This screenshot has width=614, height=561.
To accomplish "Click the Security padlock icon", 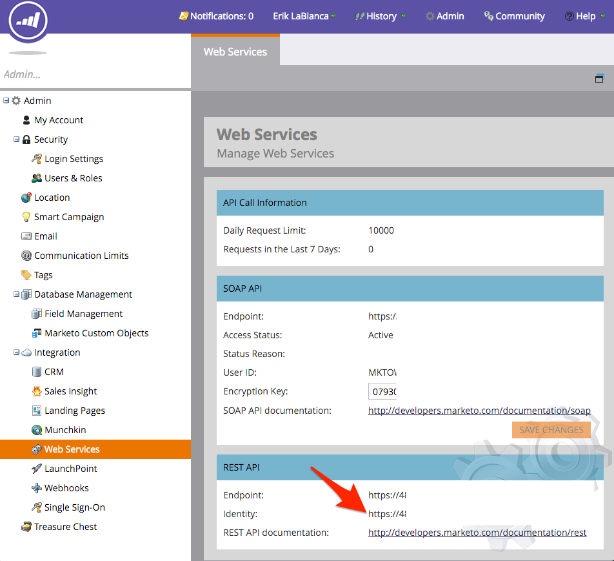I will (x=26, y=139).
